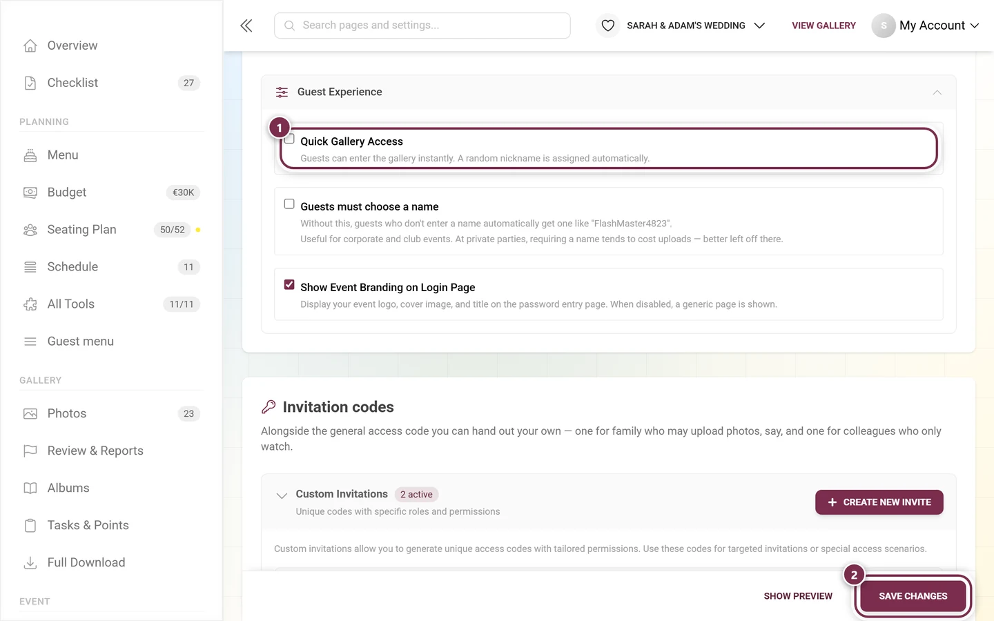Click the Show Preview button
Image resolution: width=994 pixels, height=621 pixels.
tap(798, 596)
